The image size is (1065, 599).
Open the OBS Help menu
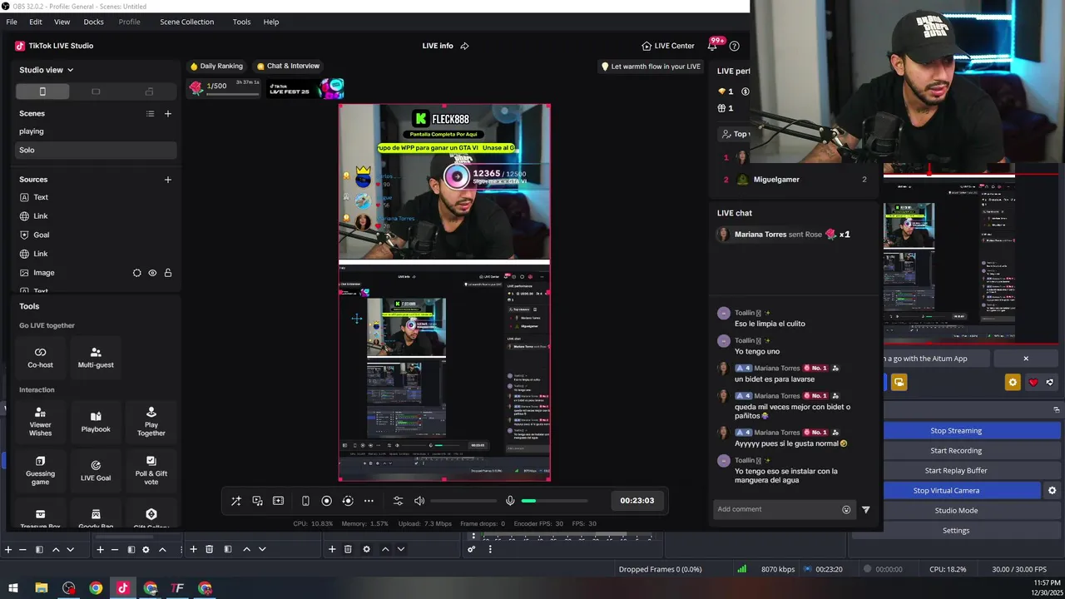(x=271, y=22)
